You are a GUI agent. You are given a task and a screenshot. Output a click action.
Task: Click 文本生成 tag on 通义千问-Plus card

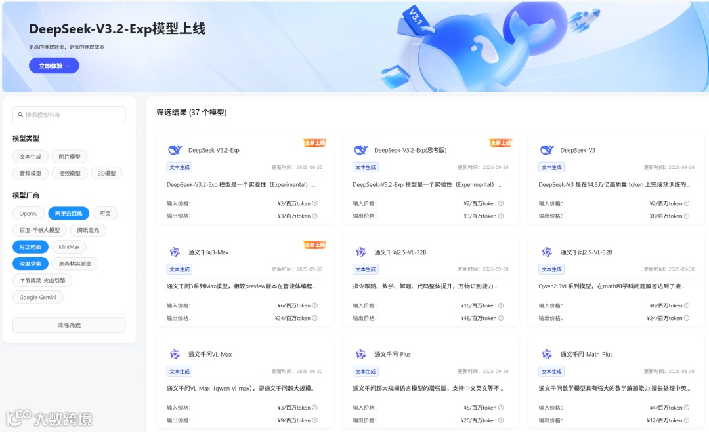366,372
